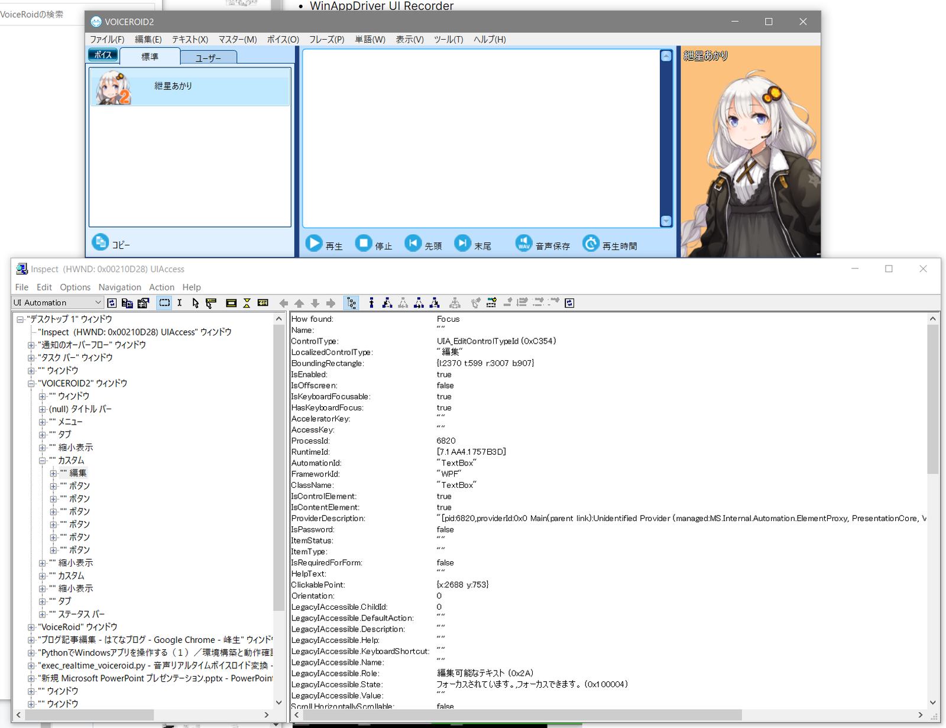Click the AutomationId value "TextBox"

point(456,463)
